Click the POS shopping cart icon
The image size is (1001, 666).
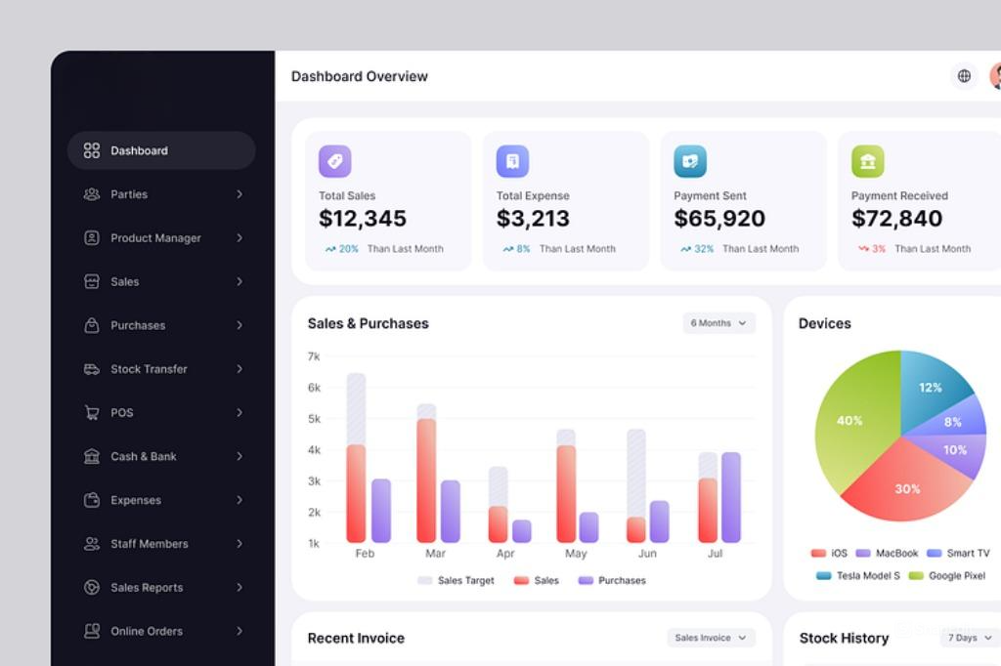pyautogui.click(x=92, y=413)
